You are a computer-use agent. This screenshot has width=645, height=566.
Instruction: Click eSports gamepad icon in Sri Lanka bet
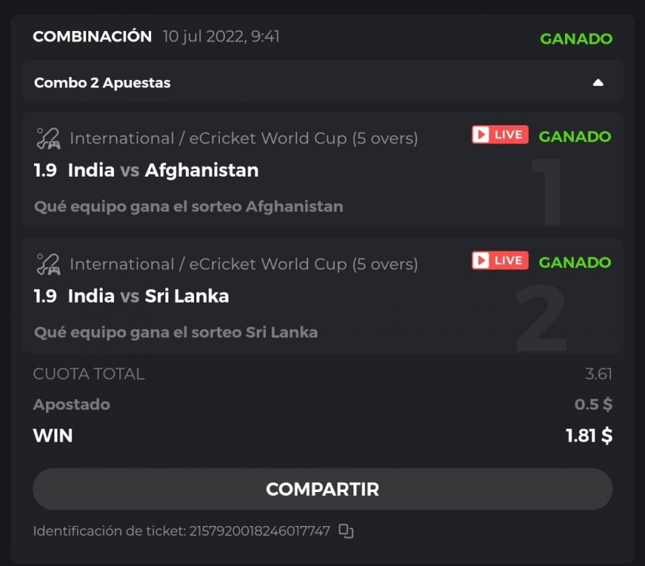coord(48,264)
